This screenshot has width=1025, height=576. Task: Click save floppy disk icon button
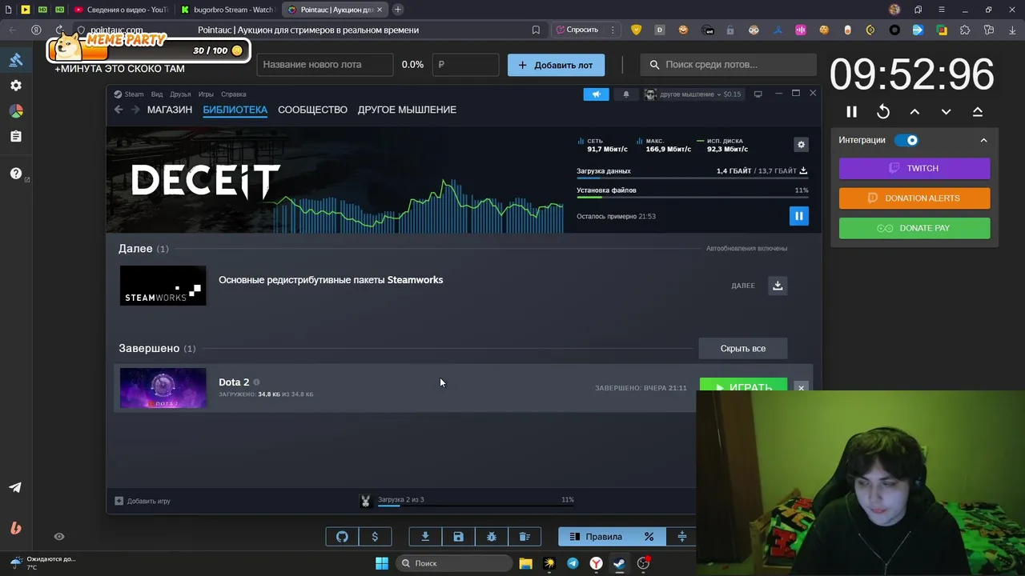pos(458,537)
